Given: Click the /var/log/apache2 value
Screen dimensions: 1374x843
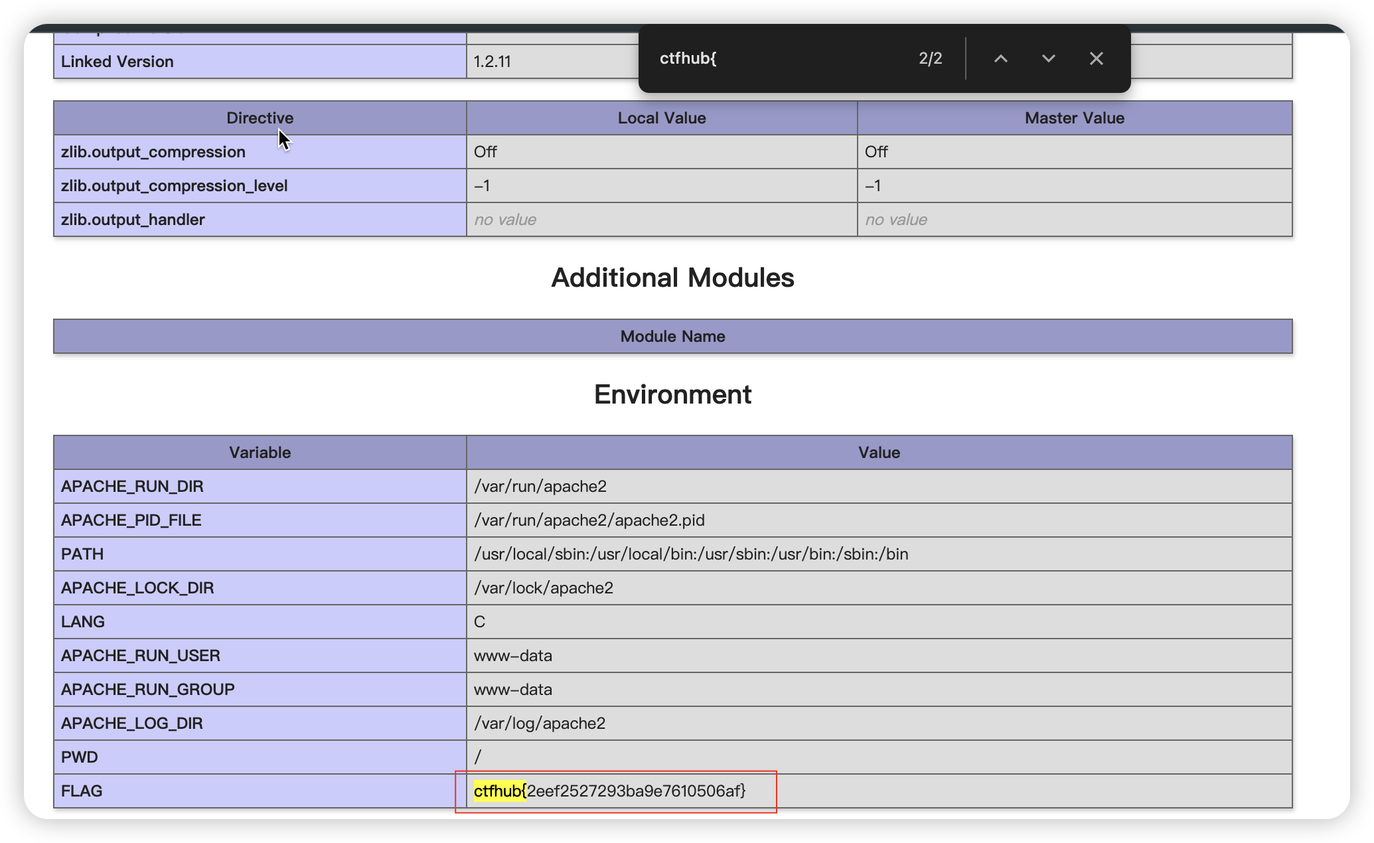Looking at the screenshot, I should (539, 724).
